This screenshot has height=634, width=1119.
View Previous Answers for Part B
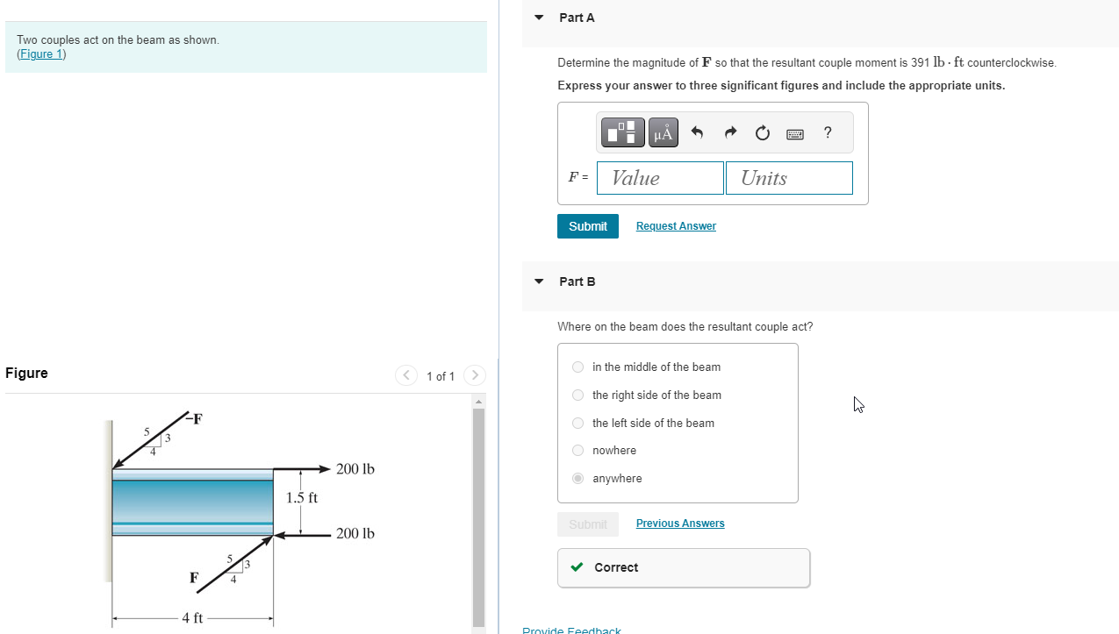click(x=679, y=523)
